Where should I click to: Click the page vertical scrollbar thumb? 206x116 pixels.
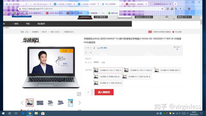201,22
